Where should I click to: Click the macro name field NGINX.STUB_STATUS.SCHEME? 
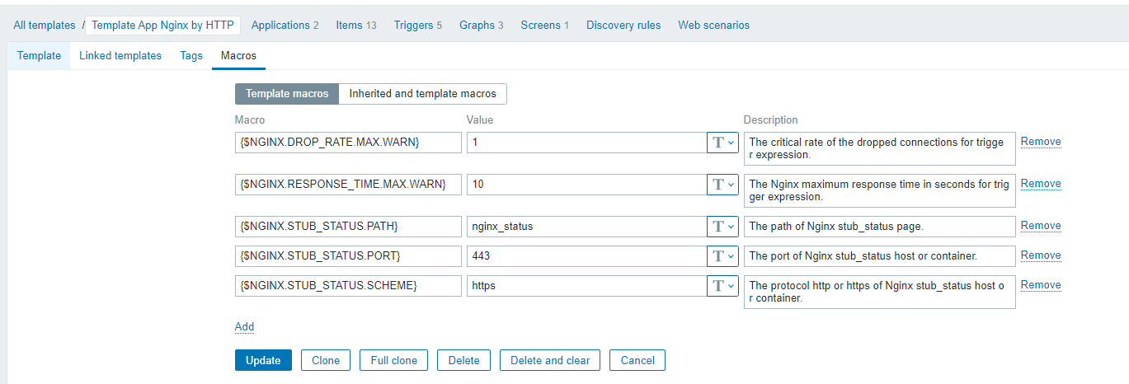tap(348, 285)
